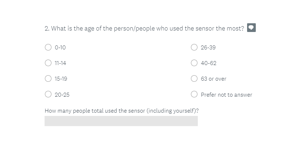Open the comment bubble icon beside question 2

point(251,28)
